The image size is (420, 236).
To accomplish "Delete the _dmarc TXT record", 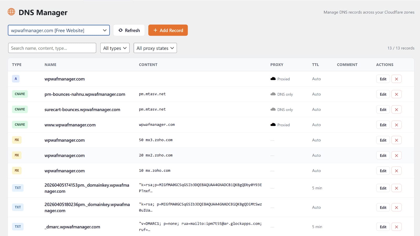I will click(396, 227).
